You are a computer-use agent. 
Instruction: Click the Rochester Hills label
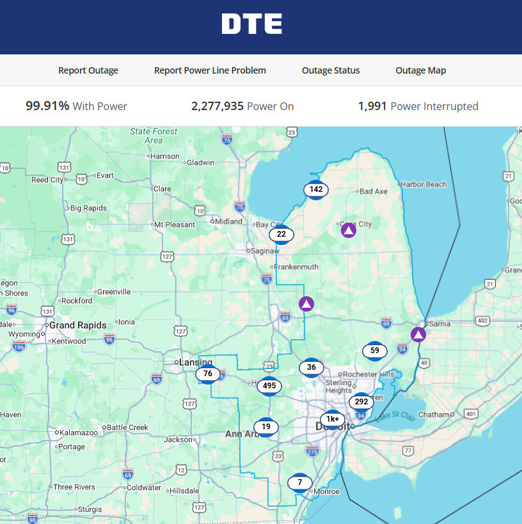tap(368, 374)
